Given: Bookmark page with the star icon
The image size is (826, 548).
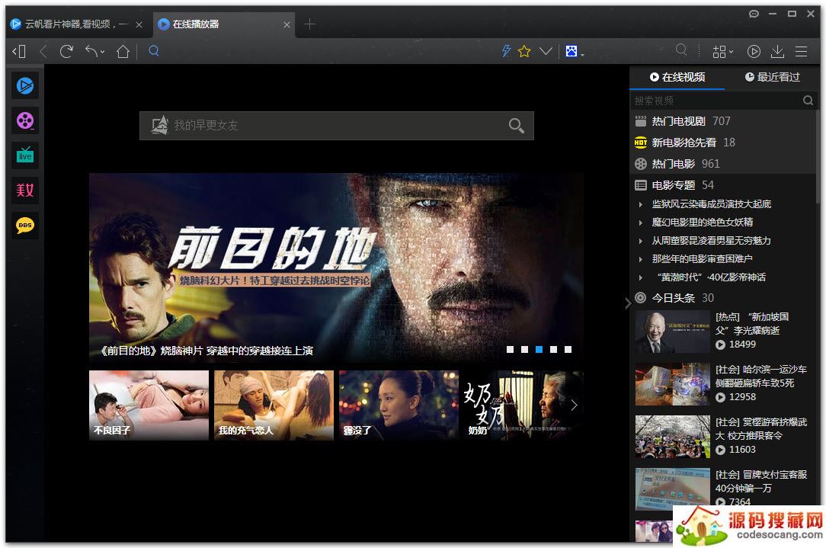Looking at the screenshot, I should point(524,51).
